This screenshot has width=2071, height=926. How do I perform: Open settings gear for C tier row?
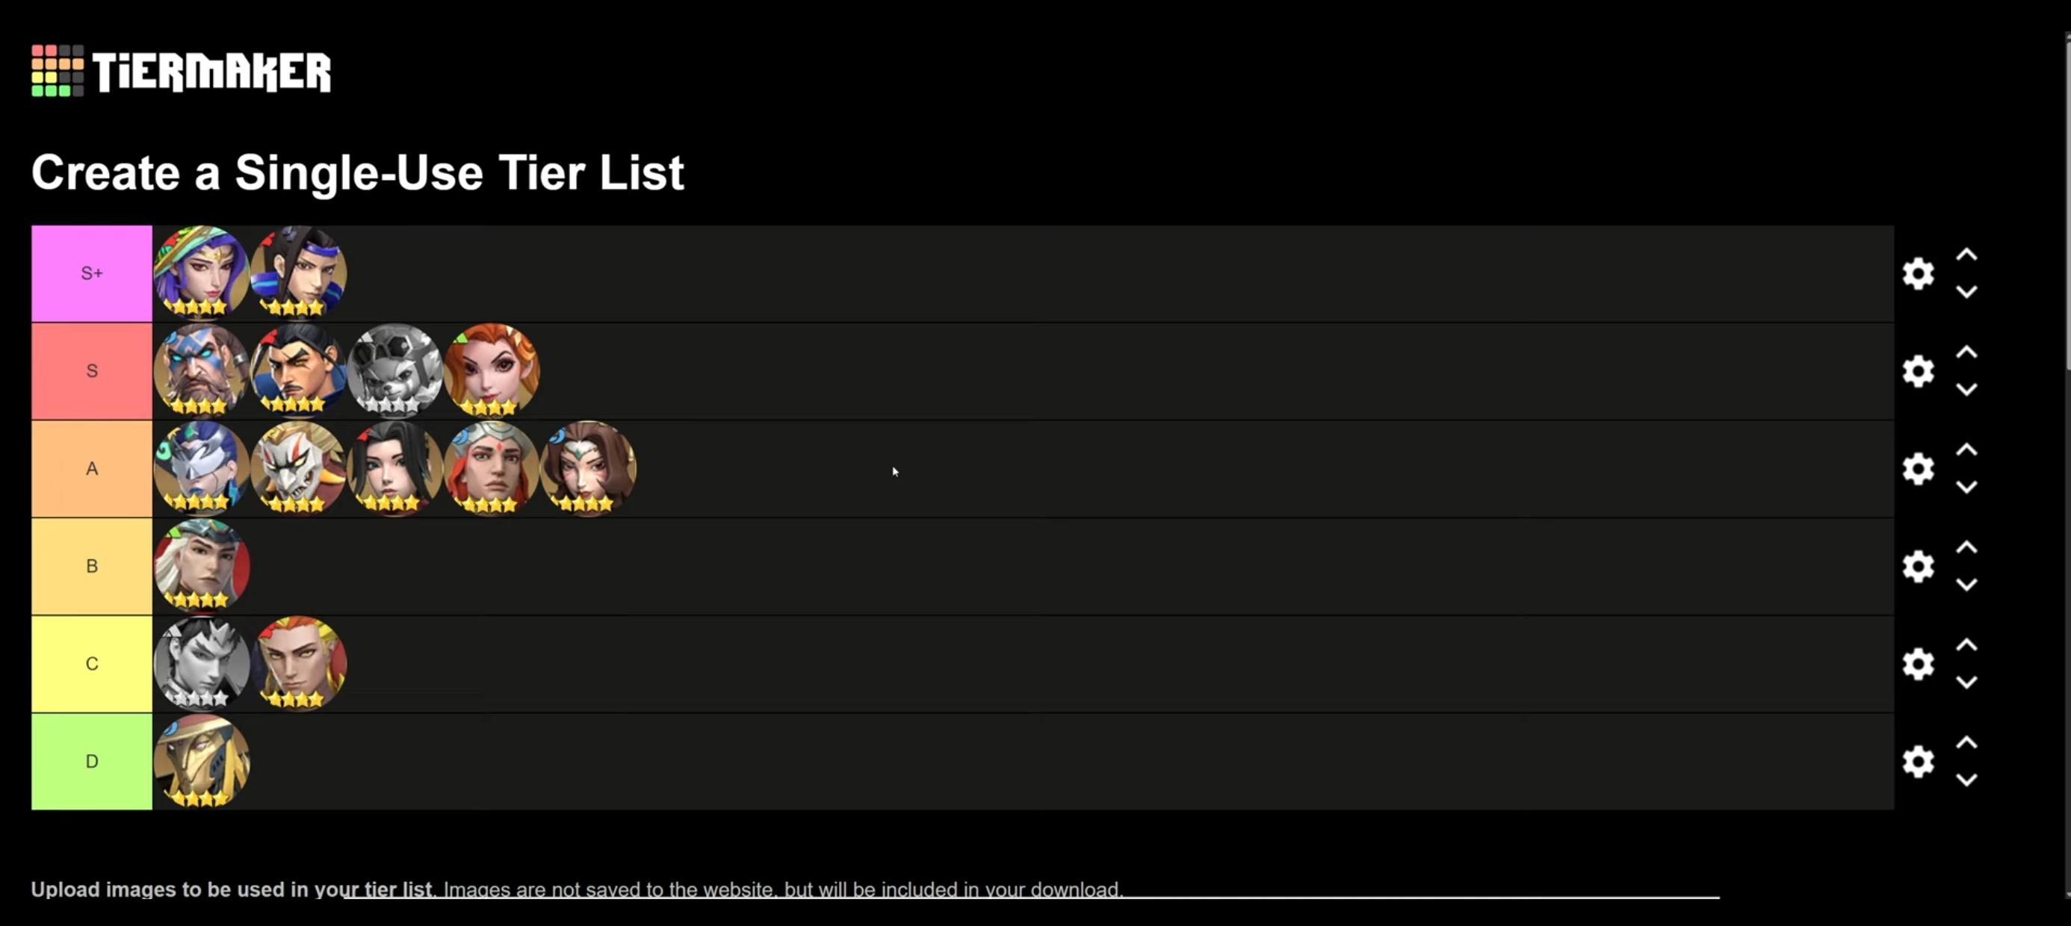1919,664
